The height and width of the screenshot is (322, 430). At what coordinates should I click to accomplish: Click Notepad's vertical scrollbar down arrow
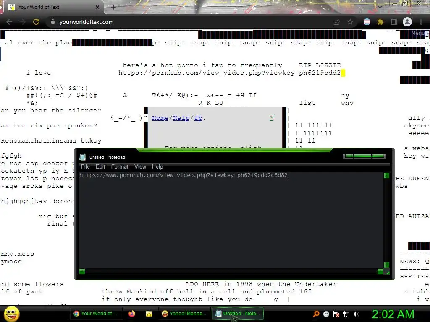(x=386, y=265)
